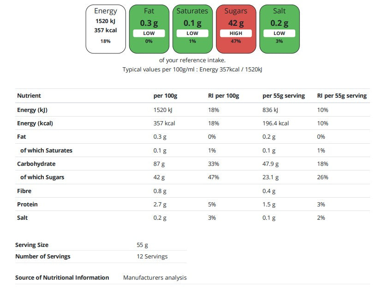The height and width of the screenshot is (287, 382).
Task: Select the Fibre row label
Action: tap(24, 191)
